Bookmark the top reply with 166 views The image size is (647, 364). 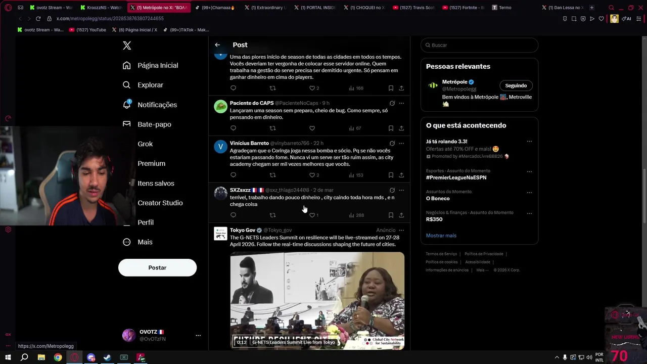pos(391,88)
